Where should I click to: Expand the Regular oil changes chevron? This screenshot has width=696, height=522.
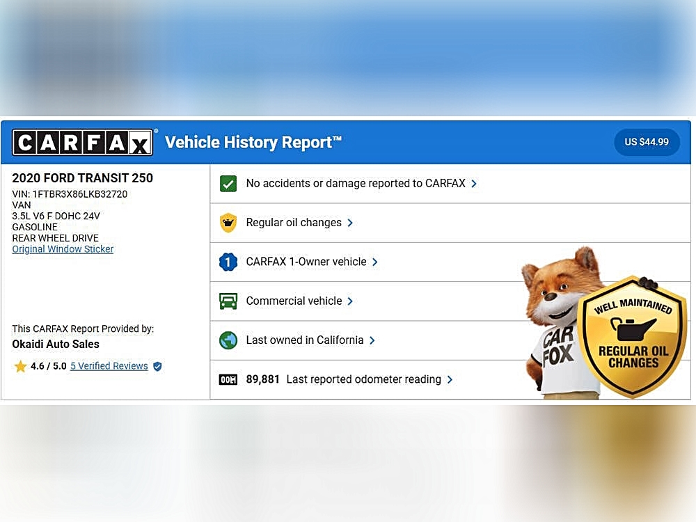[x=350, y=223]
